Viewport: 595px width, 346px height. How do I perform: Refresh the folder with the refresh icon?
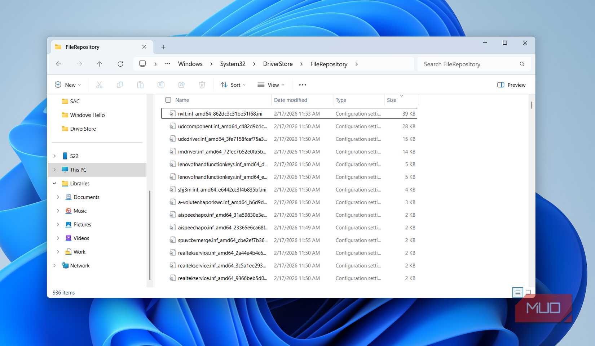[120, 64]
